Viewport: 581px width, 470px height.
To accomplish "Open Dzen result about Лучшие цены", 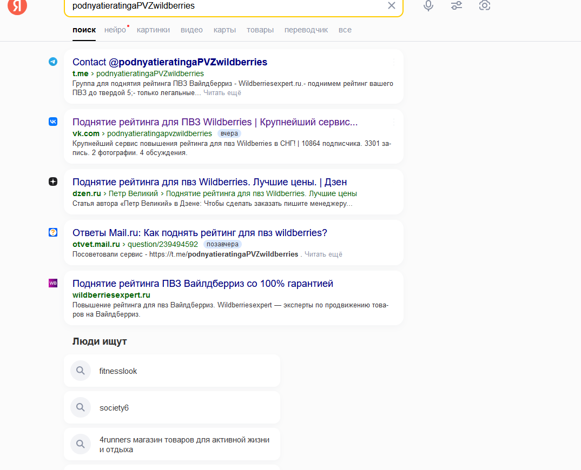I will coord(210,182).
